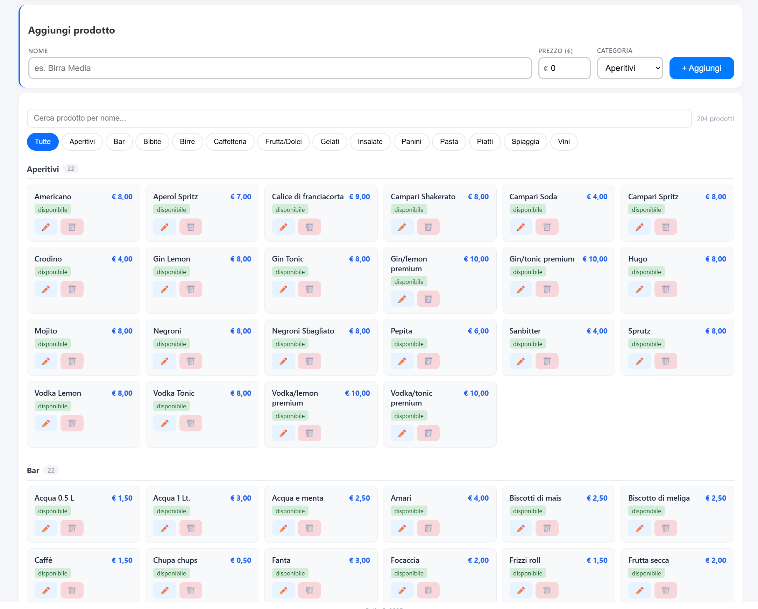Edit Gin Tonic with the pencil icon

coord(283,289)
